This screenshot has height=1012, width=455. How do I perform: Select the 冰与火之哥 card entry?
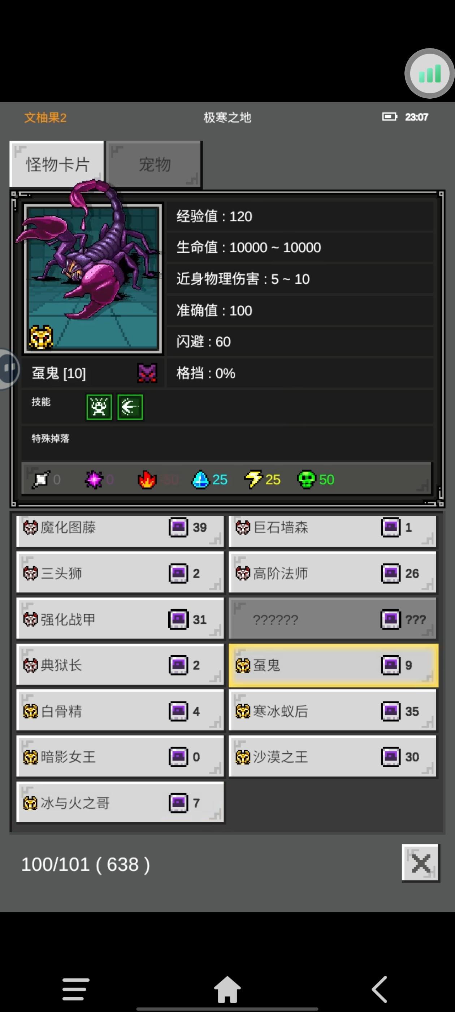tap(120, 802)
